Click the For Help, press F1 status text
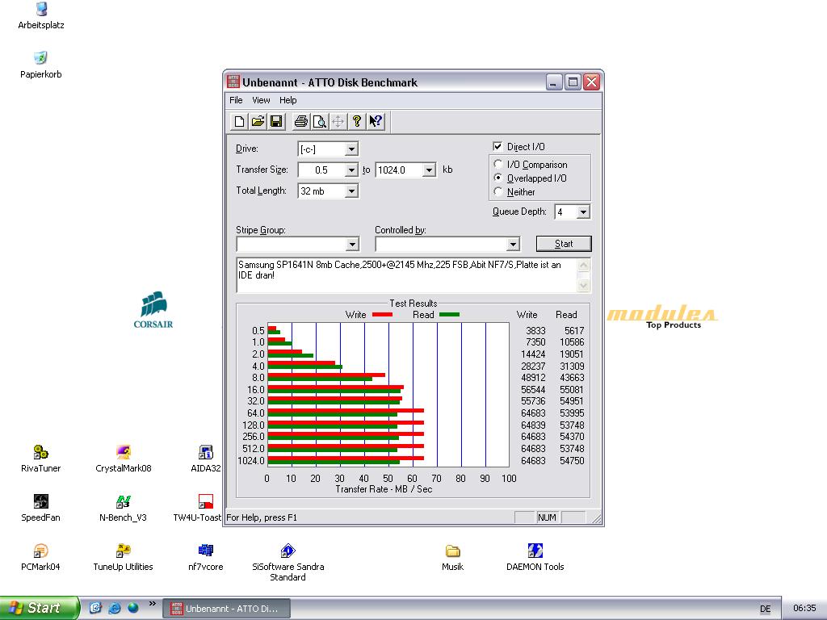Viewport: 827px width, 620px height. tap(262, 517)
